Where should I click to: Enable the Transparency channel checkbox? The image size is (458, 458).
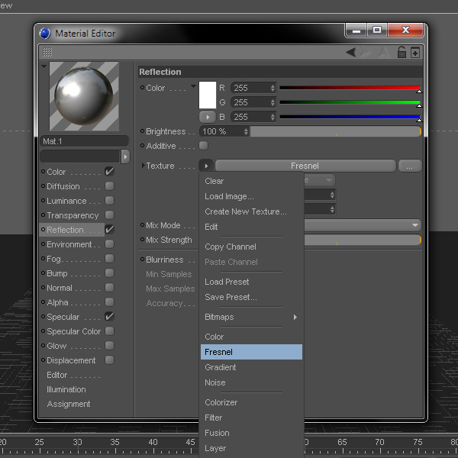coord(109,215)
